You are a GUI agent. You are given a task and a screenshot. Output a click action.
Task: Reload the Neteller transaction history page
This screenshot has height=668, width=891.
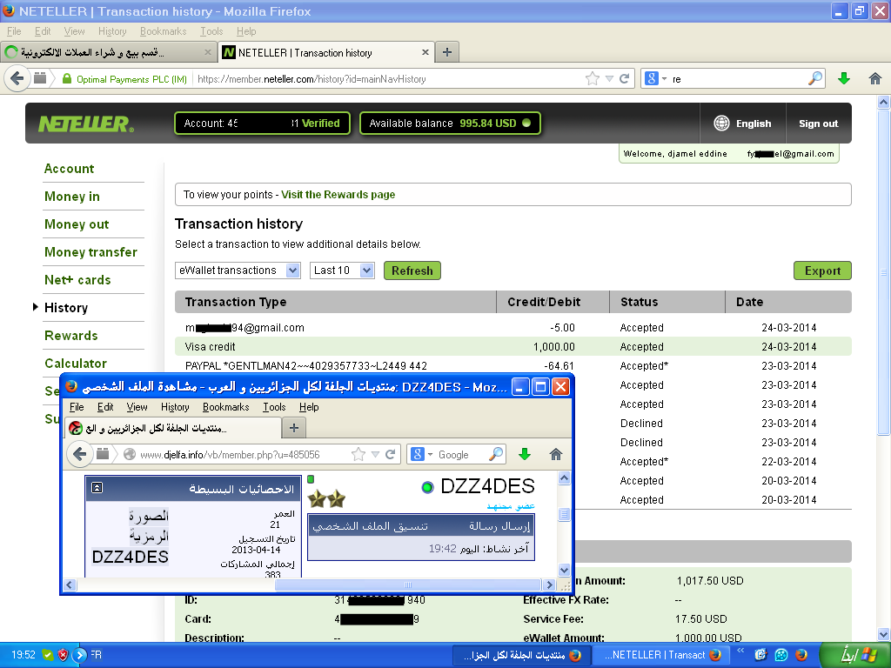pos(624,78)
